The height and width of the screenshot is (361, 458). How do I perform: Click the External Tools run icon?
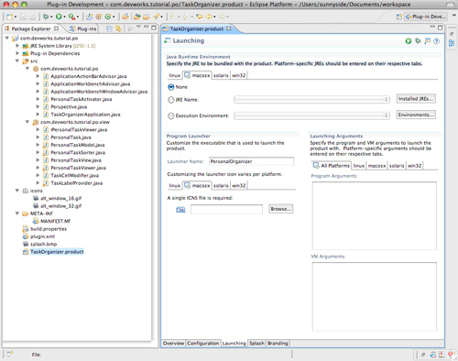click(x=71, y=16)
